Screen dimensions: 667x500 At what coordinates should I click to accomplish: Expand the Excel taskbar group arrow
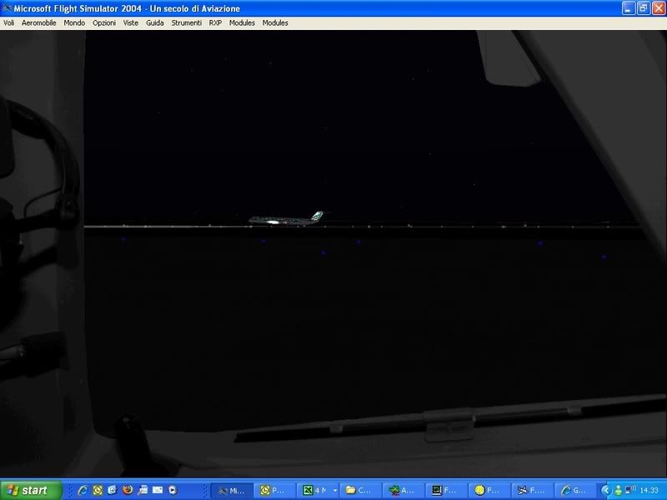pos(335,491)
